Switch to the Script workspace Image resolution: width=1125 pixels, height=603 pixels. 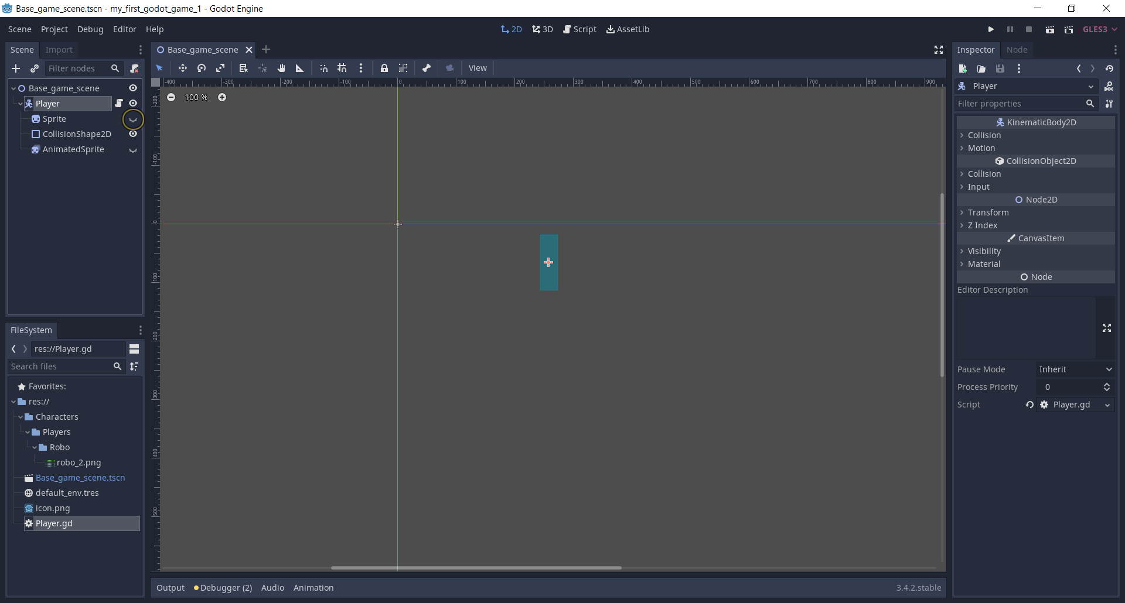[x=579, y=29]
